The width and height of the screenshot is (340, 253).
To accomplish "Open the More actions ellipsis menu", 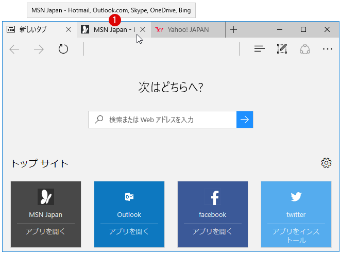I will [328, 49].
